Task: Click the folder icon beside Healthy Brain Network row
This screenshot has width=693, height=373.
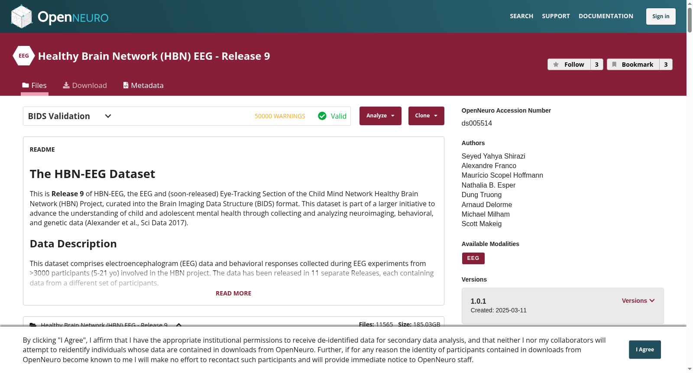Action: 33,325
